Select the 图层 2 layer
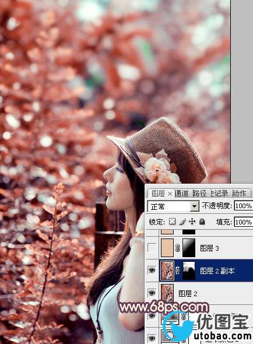 [206, 293]
